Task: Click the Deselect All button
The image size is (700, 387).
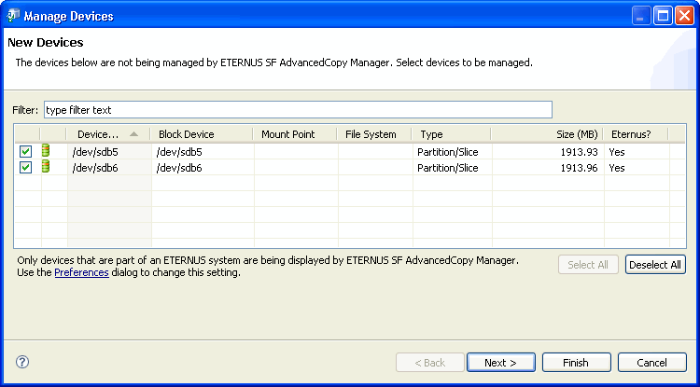Action: pos(655,265)
